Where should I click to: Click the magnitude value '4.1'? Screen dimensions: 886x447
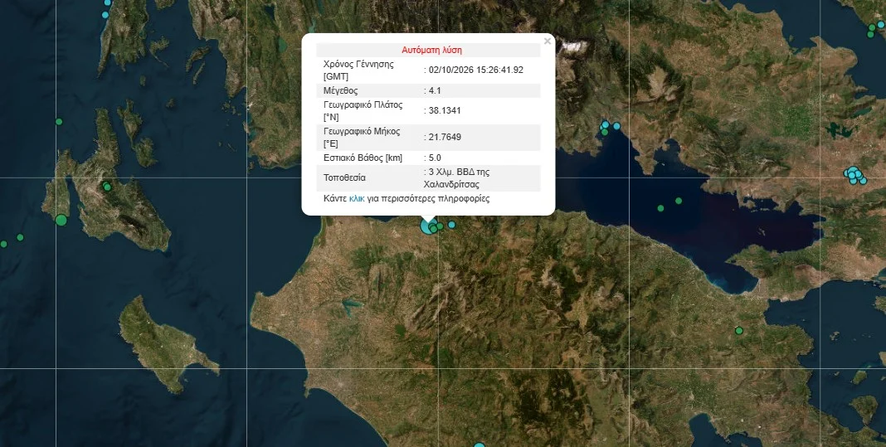click(435, 90)
